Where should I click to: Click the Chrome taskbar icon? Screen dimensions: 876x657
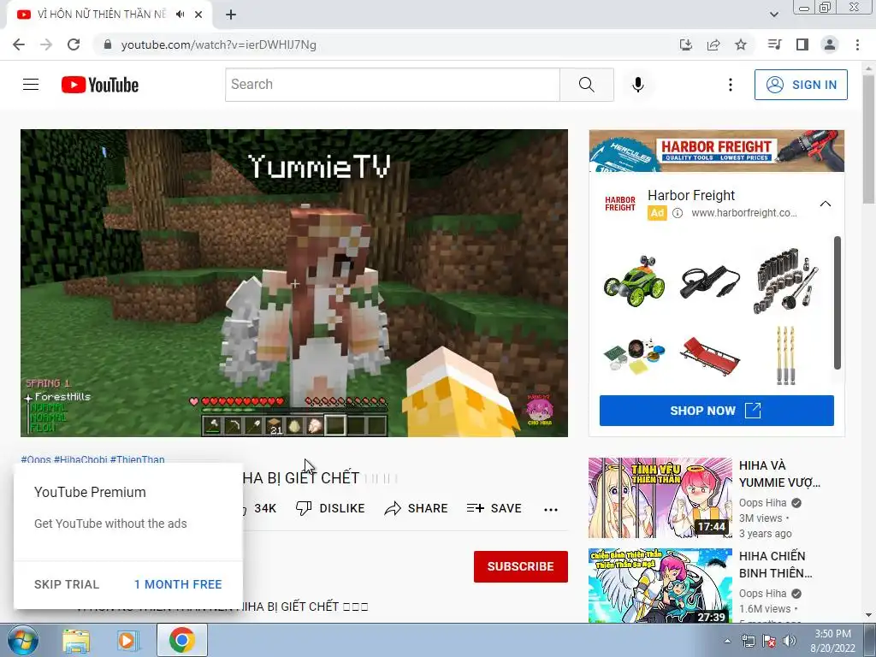click(x=182, y=640)
